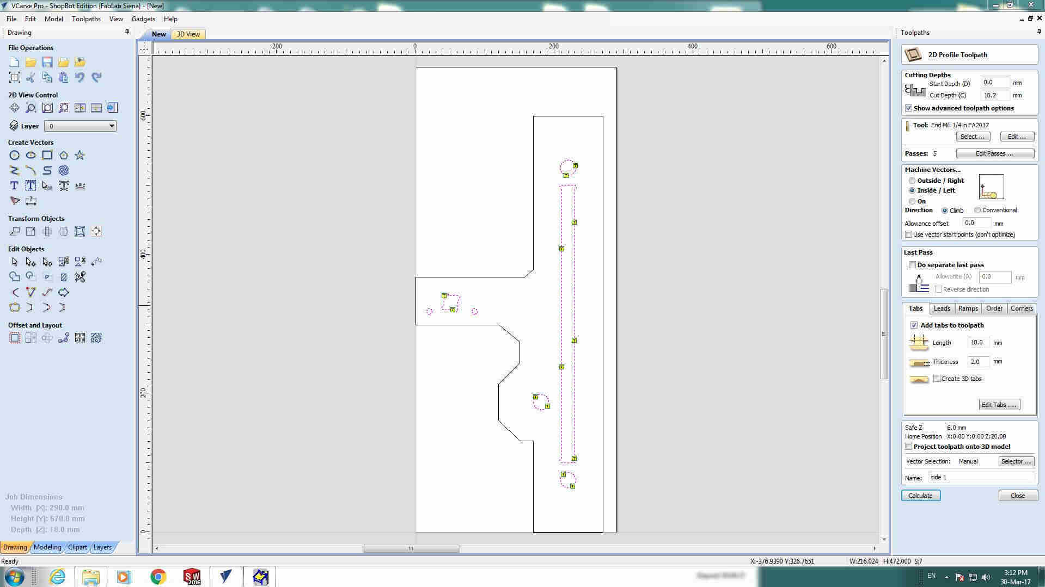
Task: Select the Selection arrow tool
Action: tap(15, 262)
